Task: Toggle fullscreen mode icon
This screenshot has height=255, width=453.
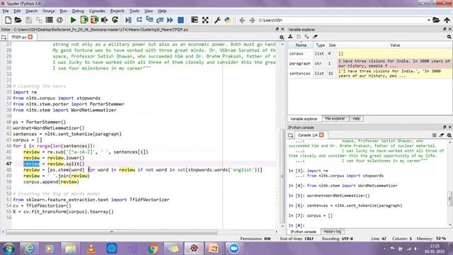Action: [205, 20]
